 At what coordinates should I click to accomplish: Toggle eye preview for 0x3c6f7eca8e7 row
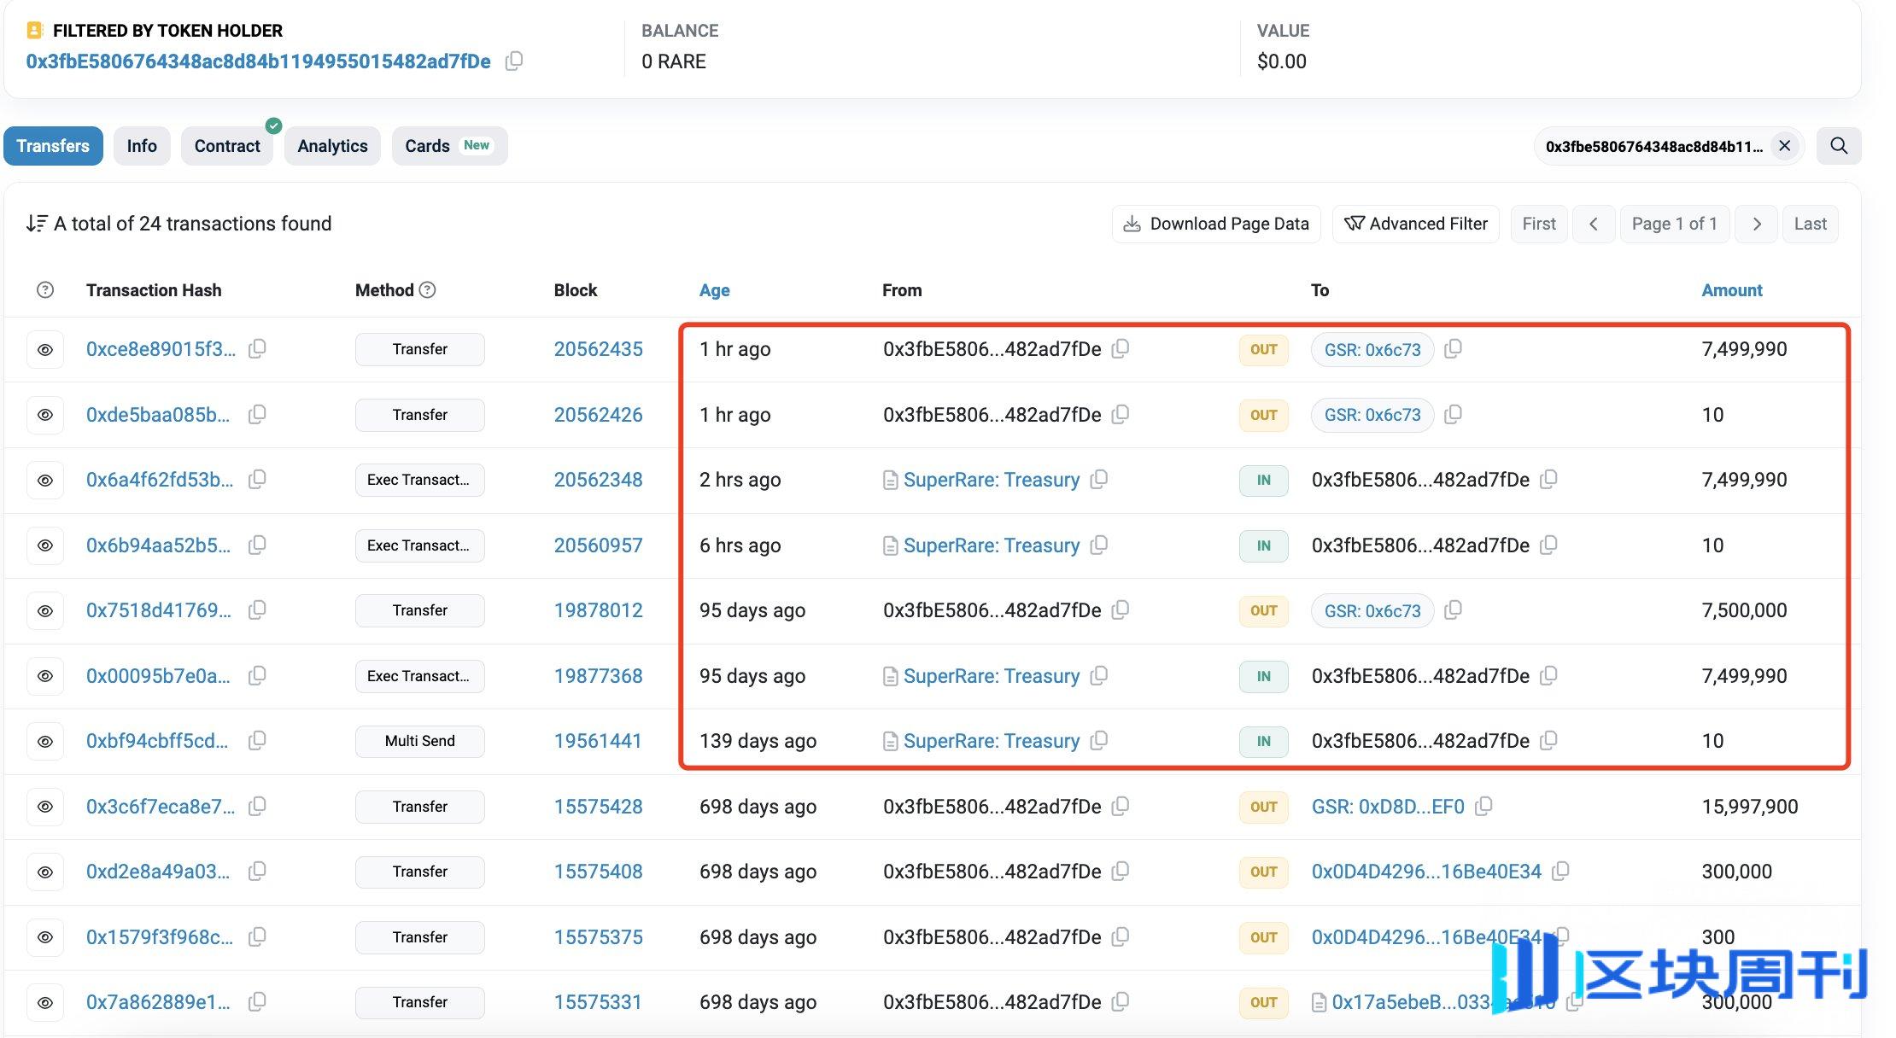tap(45, 807)
